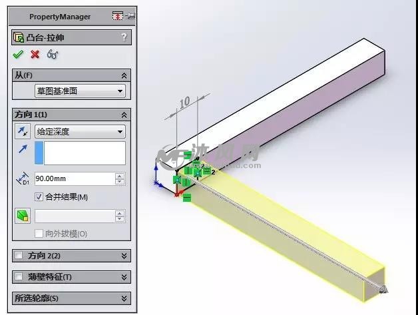The width and height of the screenshot is (418, 315).
Task: Click the 90.00mm depth input field
Action: (x=75, y=178)
